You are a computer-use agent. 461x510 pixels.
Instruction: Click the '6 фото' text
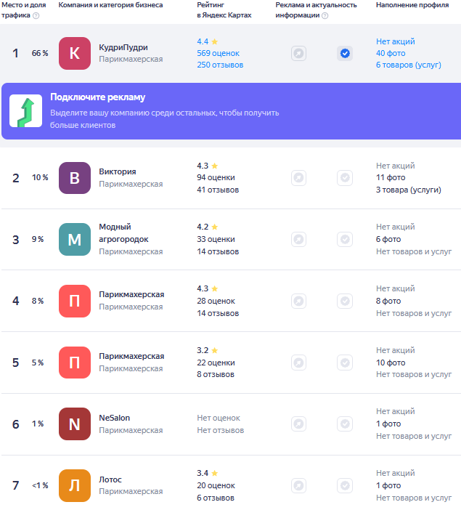388,240
